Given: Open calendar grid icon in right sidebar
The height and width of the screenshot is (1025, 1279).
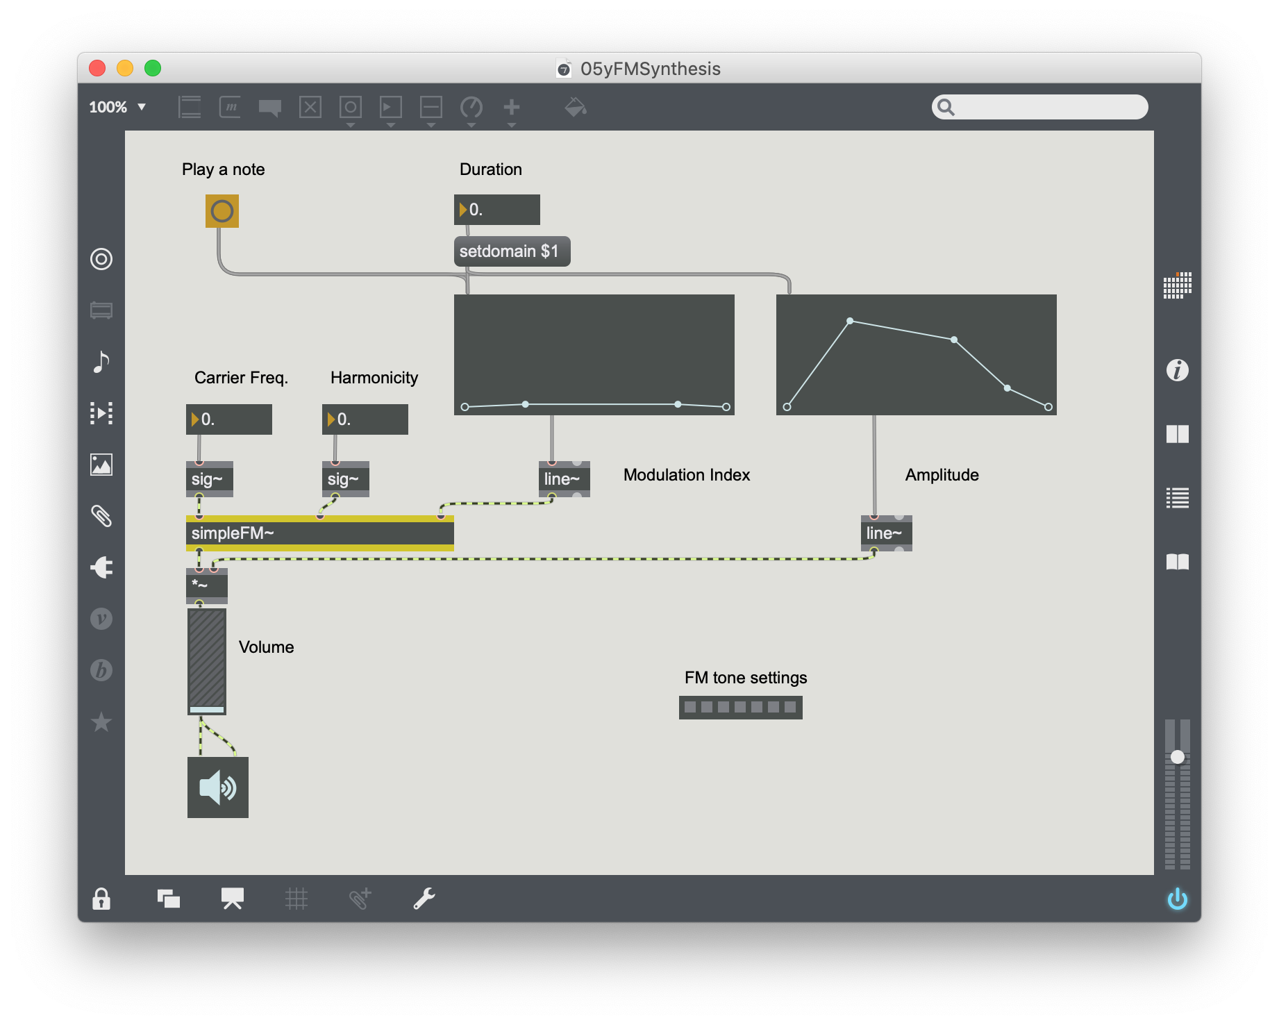Looking at the screenshot, I should coord(1177,285).
